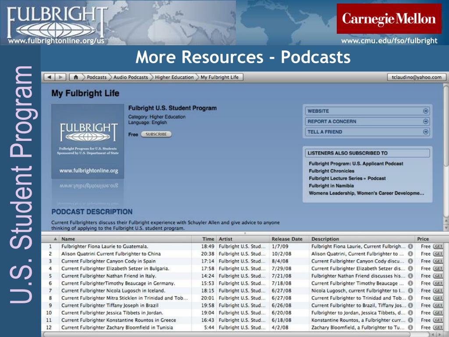Open the REPORT A CONCERN link

pyautogui.click(x=367, y=122)
